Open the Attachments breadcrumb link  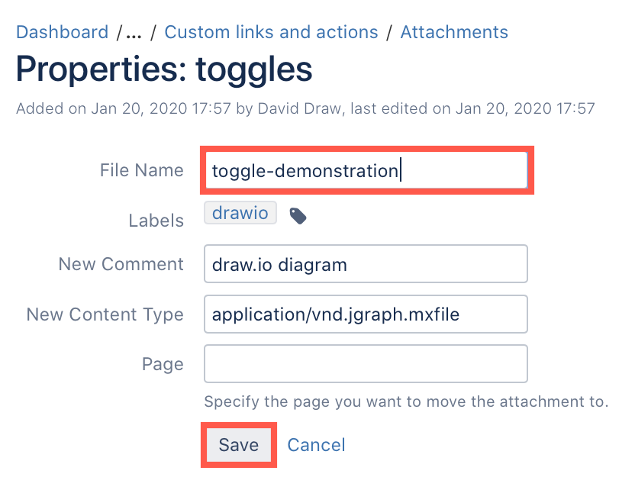pyautogui.click(x=454, y=32)
